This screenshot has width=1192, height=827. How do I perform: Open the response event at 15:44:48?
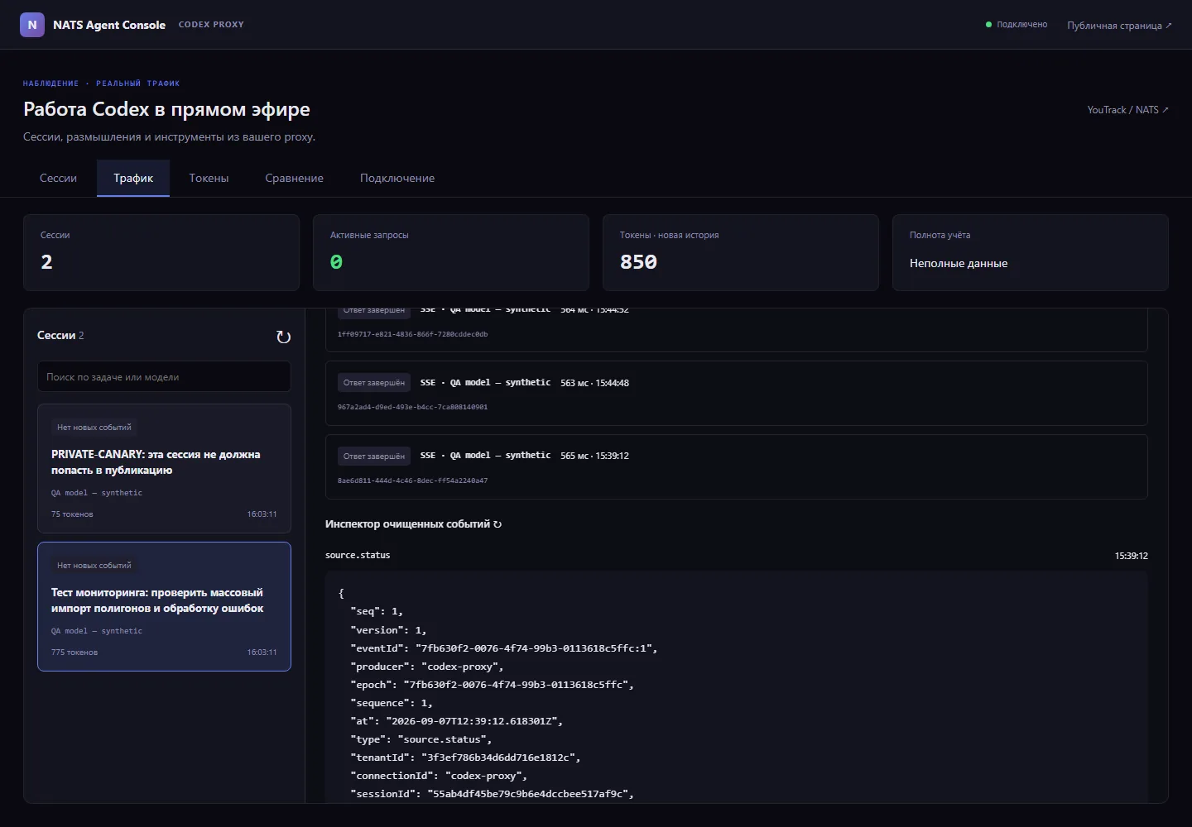[736, 393]
